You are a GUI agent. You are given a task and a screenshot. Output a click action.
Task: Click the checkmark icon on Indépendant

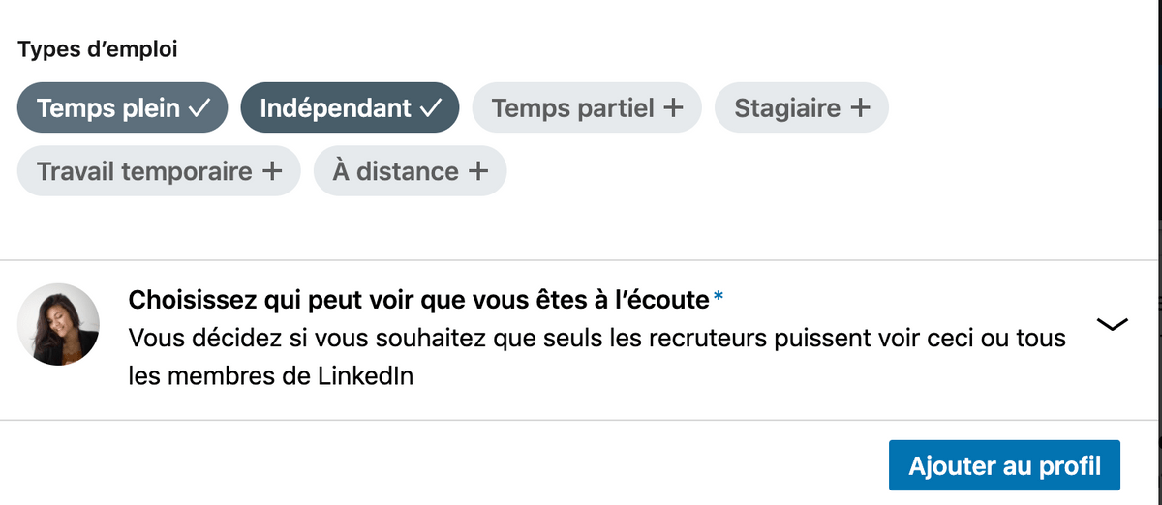pos(430,108)
